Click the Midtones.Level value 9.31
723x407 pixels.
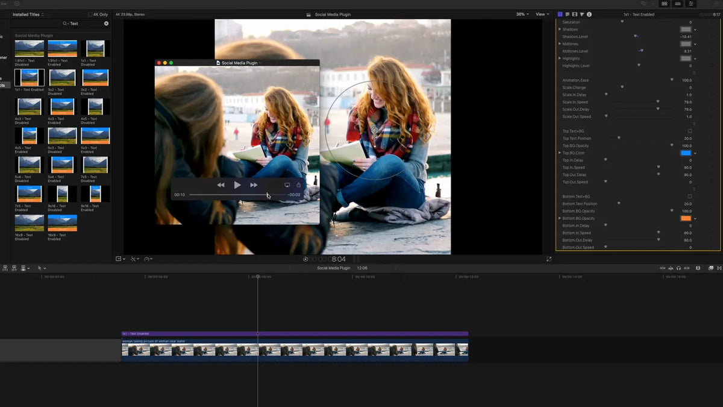click(x=687, y=51)
